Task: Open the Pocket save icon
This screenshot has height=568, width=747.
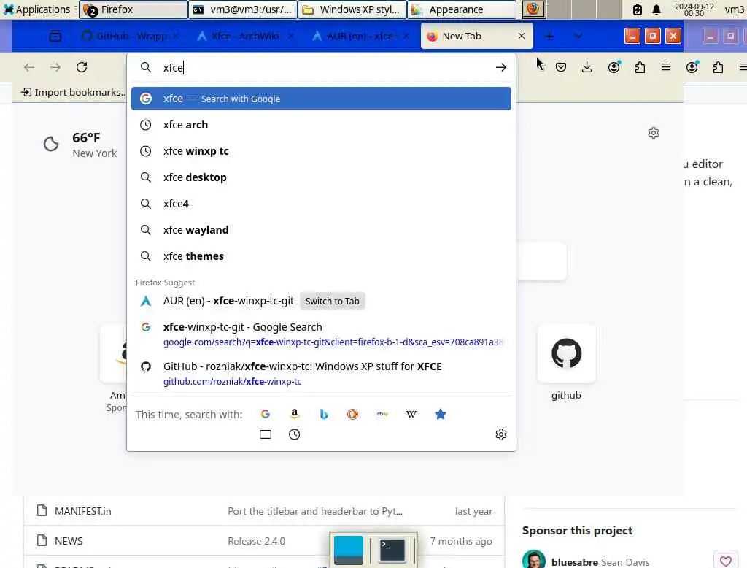Action: coord(561,67)
